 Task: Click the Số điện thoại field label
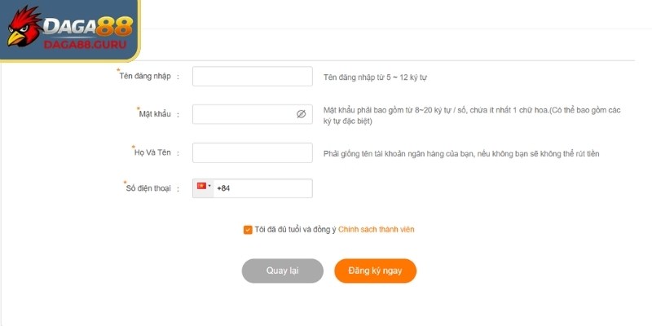pyautogui.click(x=148, y=188)
